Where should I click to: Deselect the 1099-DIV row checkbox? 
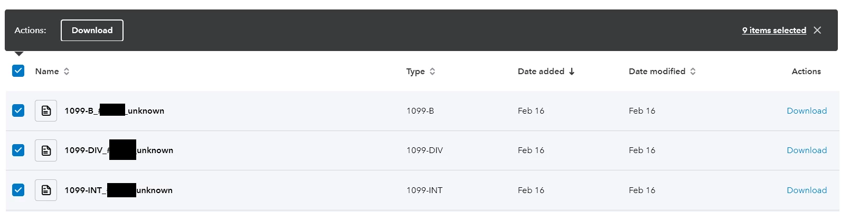(18, 150)
